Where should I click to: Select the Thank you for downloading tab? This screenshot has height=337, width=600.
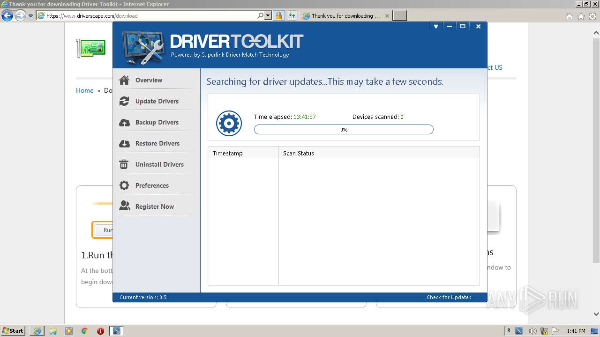pyautogui.click(x=346, y=16)
